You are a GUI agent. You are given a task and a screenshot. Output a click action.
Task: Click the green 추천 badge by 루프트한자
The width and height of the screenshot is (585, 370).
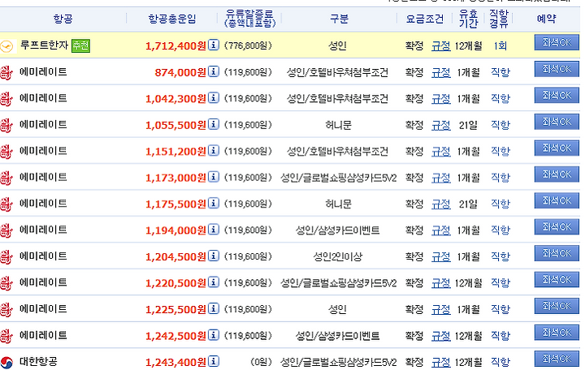click(80, 45)
